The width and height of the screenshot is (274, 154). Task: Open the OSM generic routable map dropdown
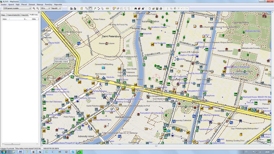17,8
